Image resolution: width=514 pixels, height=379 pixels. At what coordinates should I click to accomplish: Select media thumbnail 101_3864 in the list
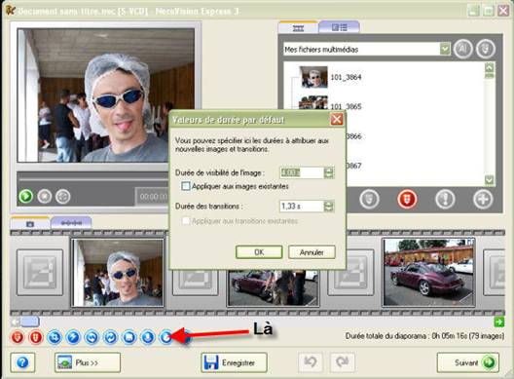pos(313,77)
